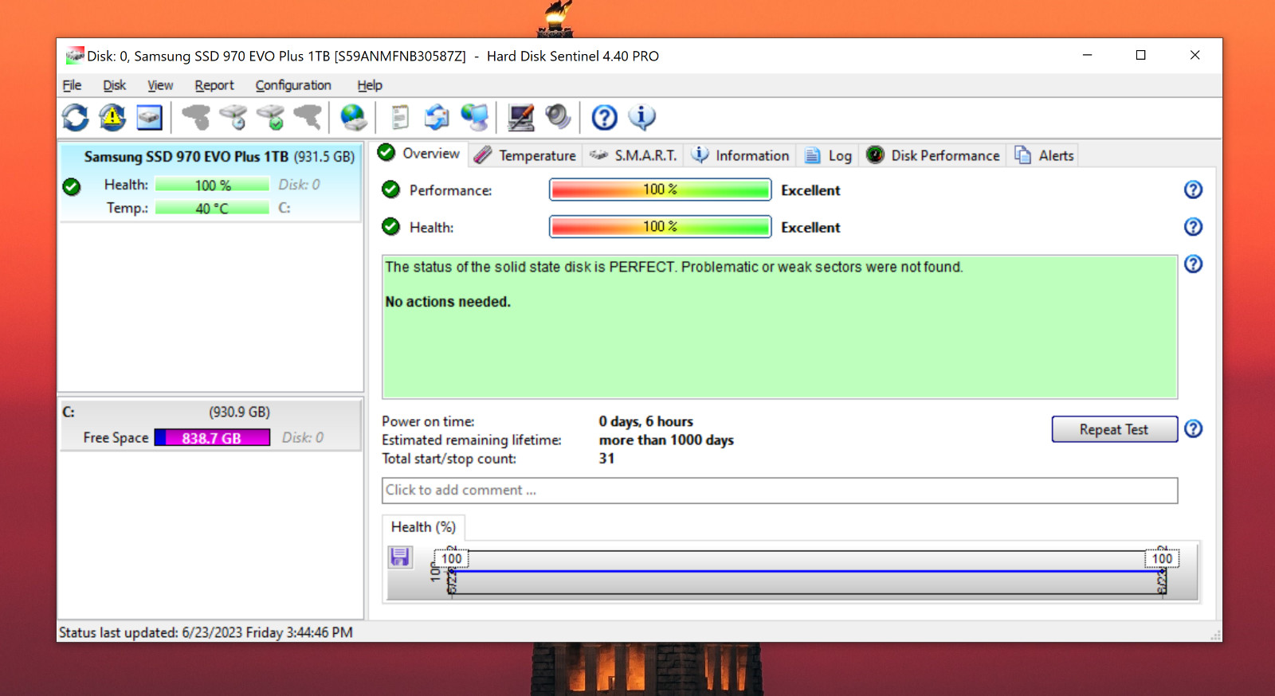Viewport: 1275px width, 696px height.
Task: Click the purple Free Space 838.7 GB bar
Action: tap(212, 438)
